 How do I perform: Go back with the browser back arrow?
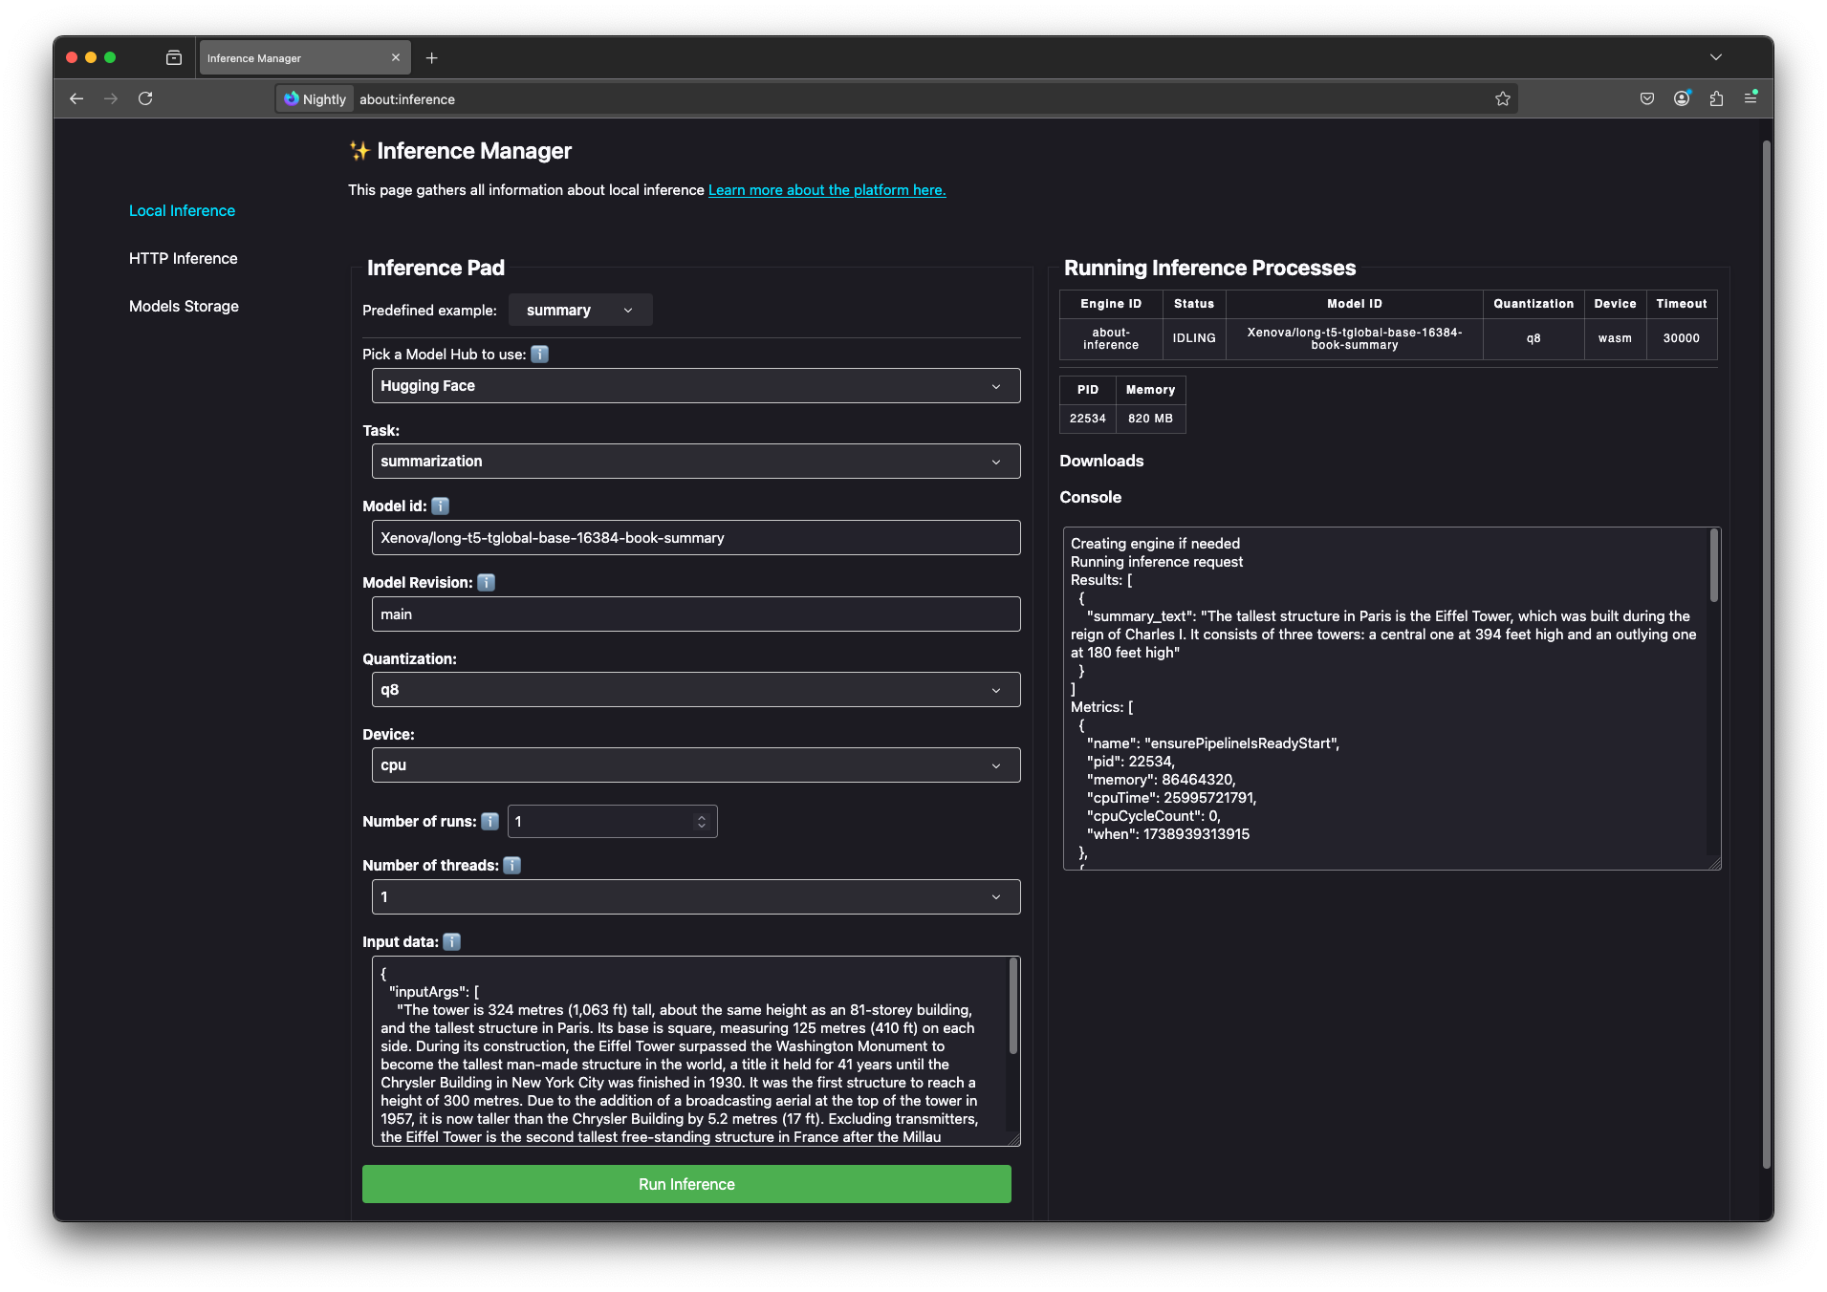tap(76, 98)
